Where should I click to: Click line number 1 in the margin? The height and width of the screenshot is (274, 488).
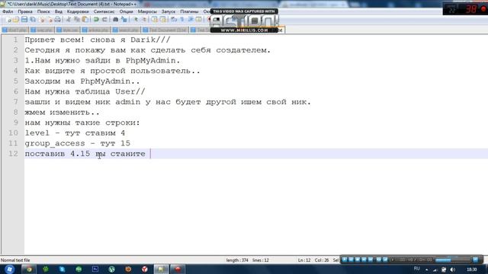pyautogui.click(x=15, y=40)
